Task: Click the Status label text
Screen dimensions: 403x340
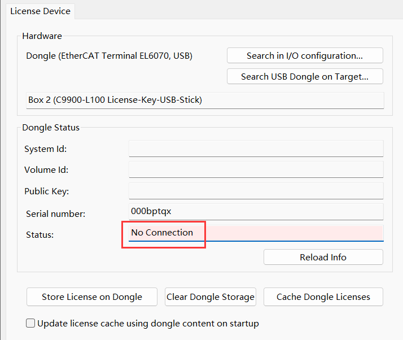Action: [x=40, y=234]
